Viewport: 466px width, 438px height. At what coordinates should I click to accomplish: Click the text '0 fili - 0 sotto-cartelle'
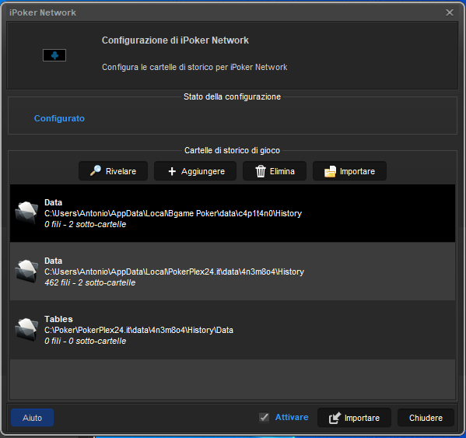(86, 341)
